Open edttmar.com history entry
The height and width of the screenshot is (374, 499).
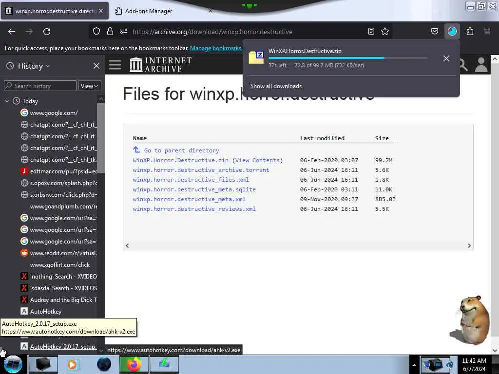point(58,171)
